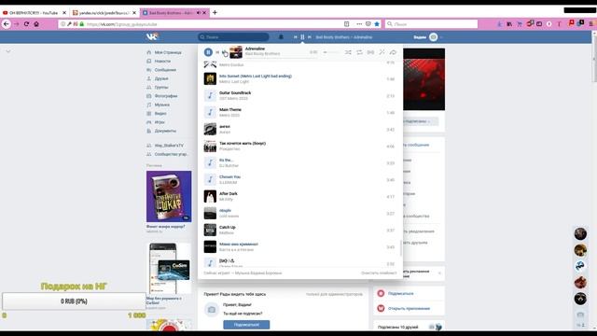Adjust the player volume slider
Screen dimensions: 597x336
click(330, 52)
